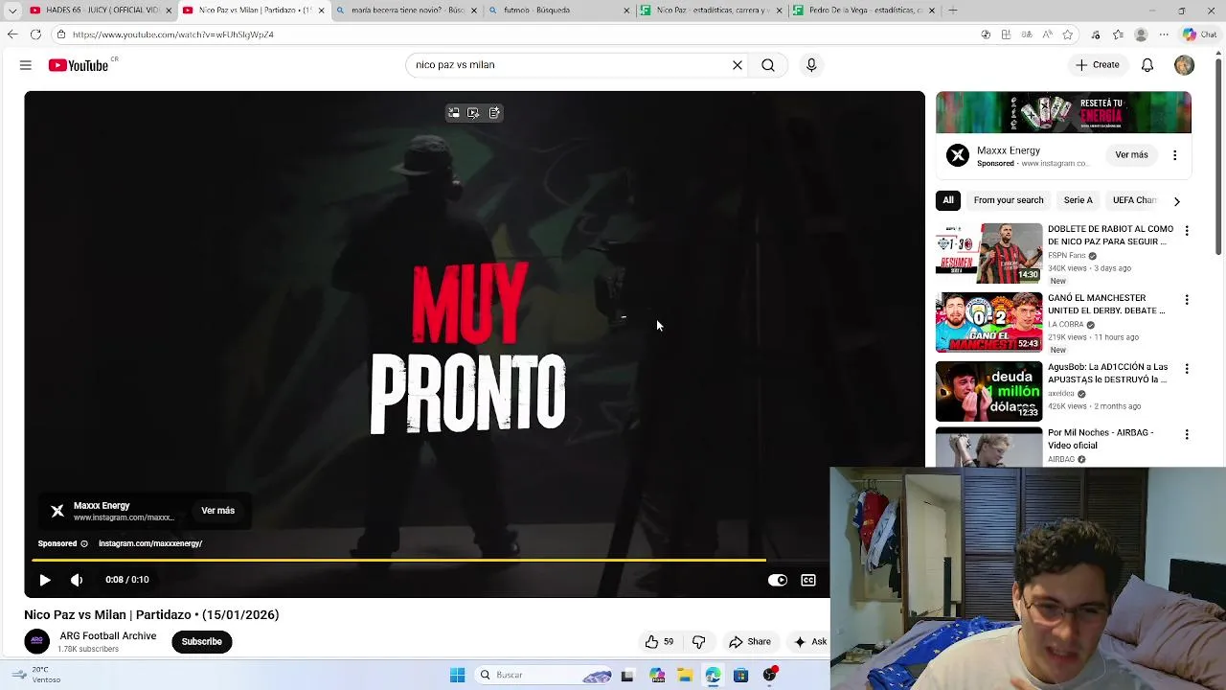
Task: Open the Ask AI button
Action: (810, 641)
